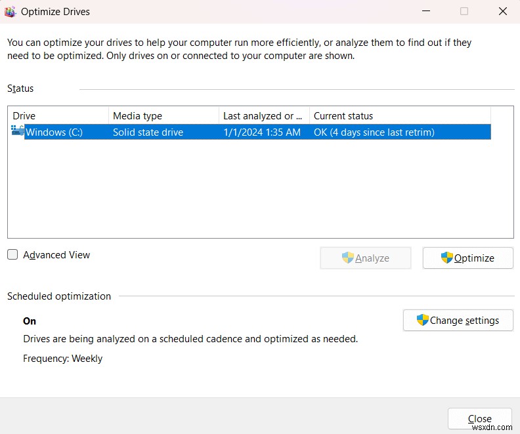
Task: Click the Current status column header
Action: 400,115
